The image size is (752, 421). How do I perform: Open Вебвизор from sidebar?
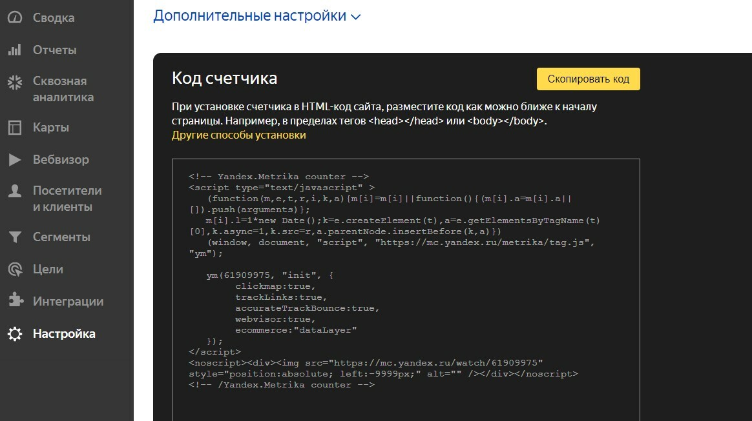tap(61, 159)
